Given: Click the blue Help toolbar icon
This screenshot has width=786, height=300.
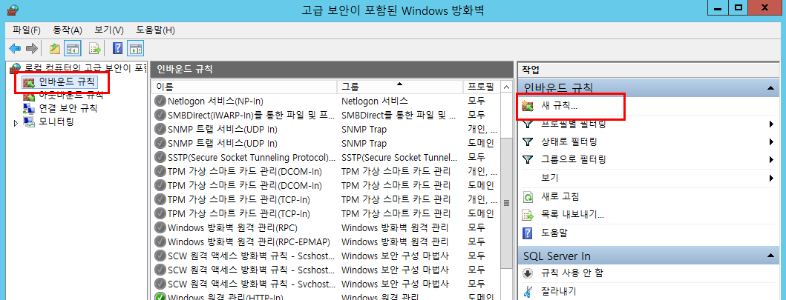Looking at the screenshot, I should tap(118, 48).
